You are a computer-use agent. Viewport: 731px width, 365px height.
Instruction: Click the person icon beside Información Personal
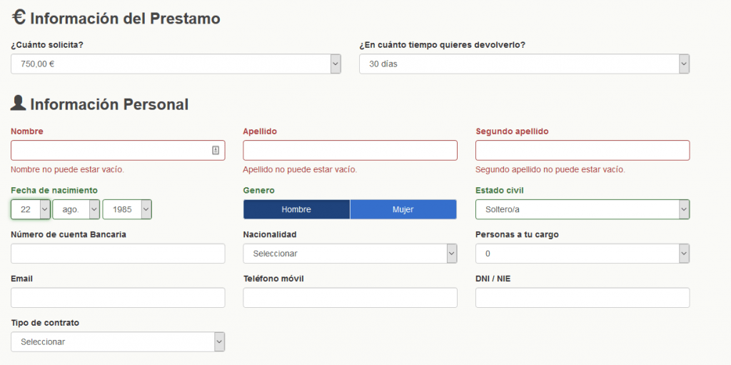click(x=18, y=103)
